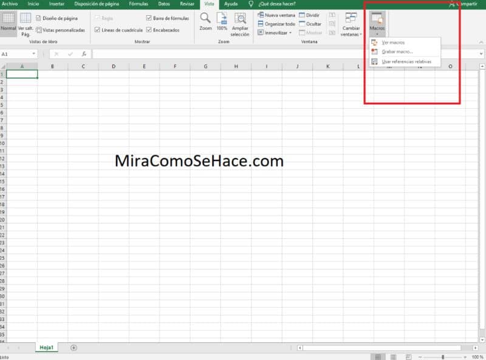
Task: Click Ampliar selección
Action: (x=240, y=24)
